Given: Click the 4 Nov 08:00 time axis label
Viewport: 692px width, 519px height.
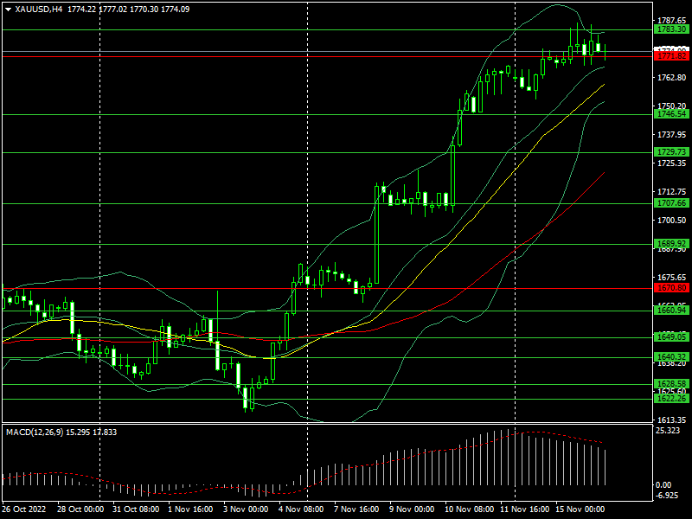Looking at the screenshot, I should (x=300, y=509).
